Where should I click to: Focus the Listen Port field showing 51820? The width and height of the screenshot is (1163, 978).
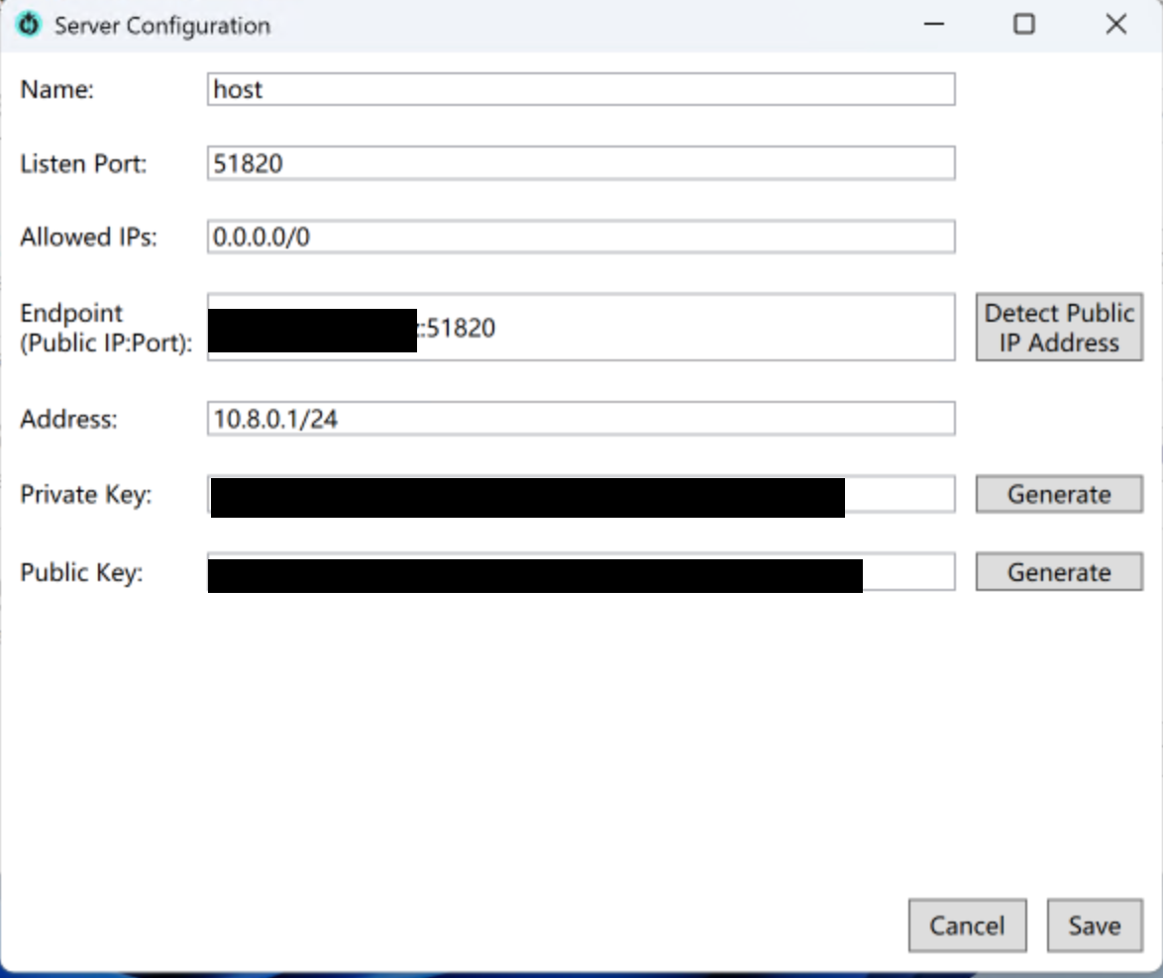(x=581, y=163)
